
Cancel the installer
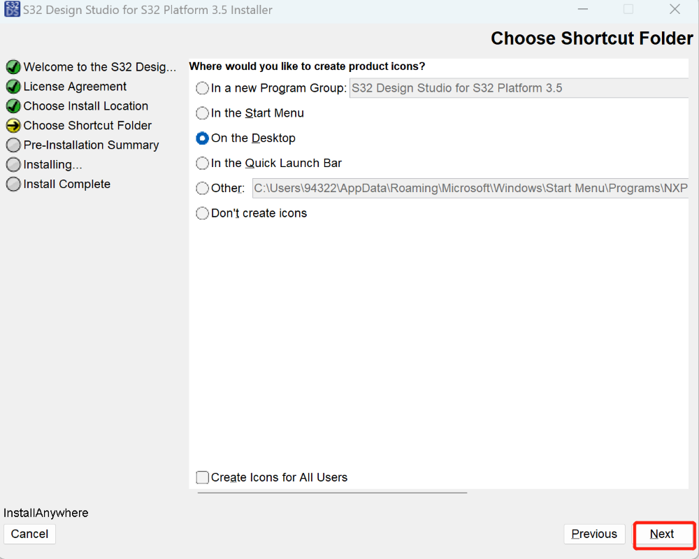(29, 534)
